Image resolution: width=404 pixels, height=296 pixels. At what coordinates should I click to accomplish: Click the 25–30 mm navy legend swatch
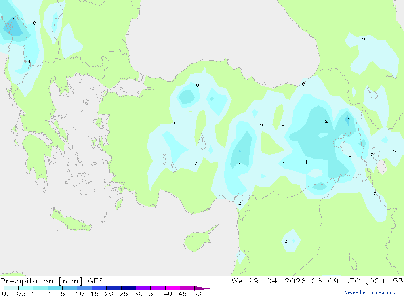[128, 288]
